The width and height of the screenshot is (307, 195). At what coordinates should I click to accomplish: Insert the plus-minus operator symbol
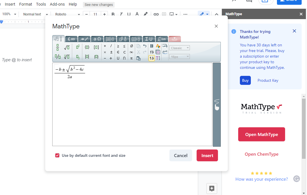pos(111,52)
